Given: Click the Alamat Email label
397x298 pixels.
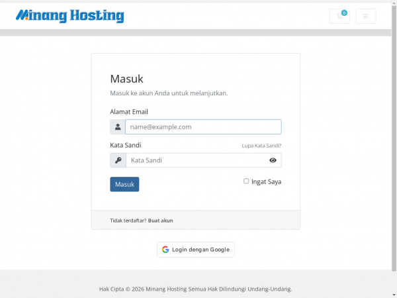Looking at the screenshot, I should tap(129, 112).
